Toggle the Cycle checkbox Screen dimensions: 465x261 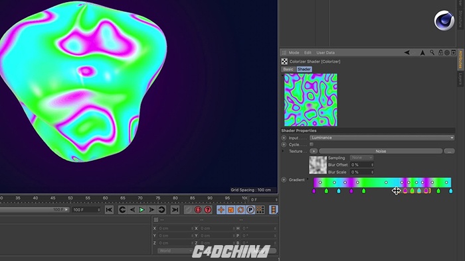(312, 144)
